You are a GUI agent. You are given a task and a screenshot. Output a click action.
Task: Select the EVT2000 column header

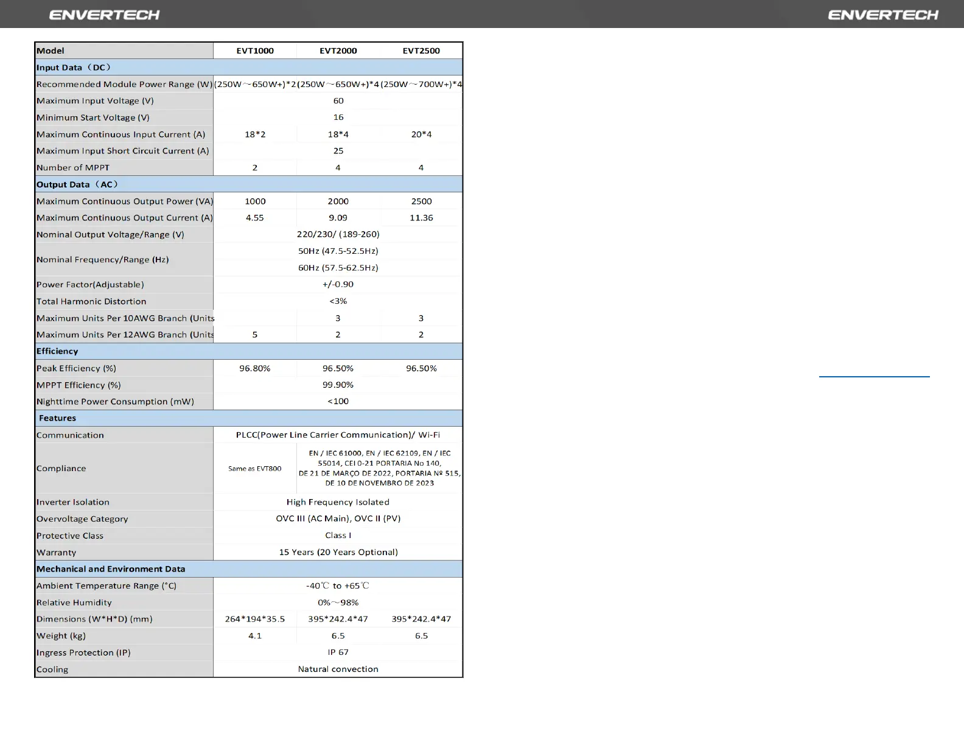[x=338, y=51]
